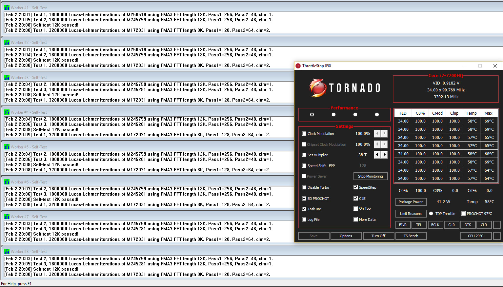Enable the Disable Turbo checkbox
Screen dimensions: 503x287
(x=304, y=187)
